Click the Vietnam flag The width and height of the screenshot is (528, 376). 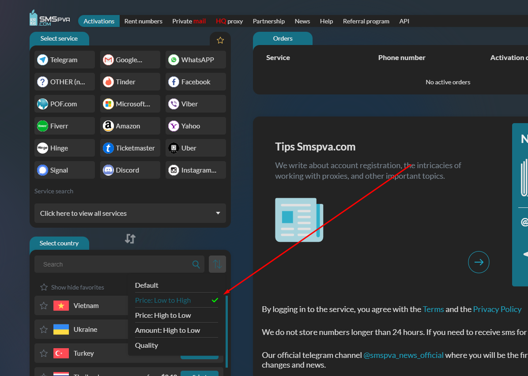coord(61,306)
